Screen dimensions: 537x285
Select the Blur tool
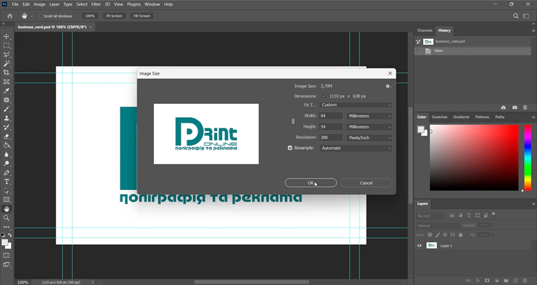(7, 155)
